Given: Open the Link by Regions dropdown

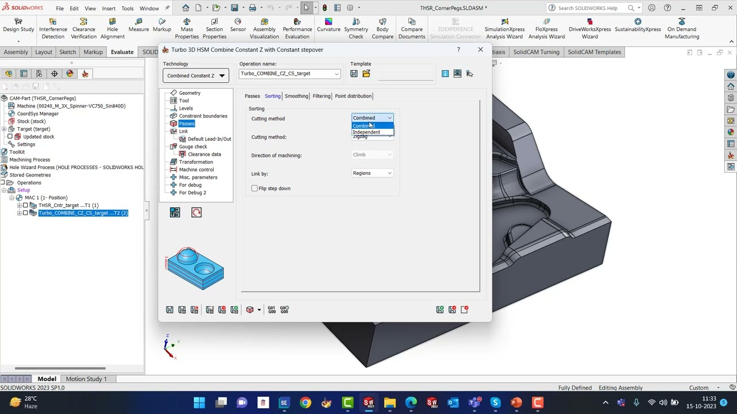Looking at the screenshot, I should coord(373,173).
